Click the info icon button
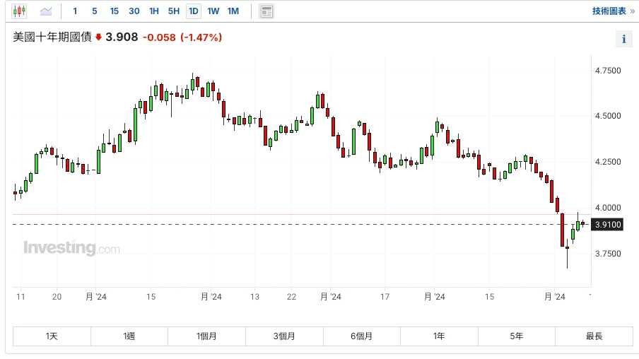This screenshot has height=359, width=639. tap(623, 39)
